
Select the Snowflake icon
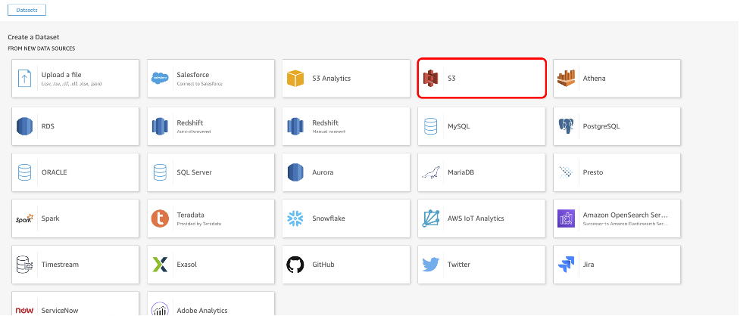[295, 218]
